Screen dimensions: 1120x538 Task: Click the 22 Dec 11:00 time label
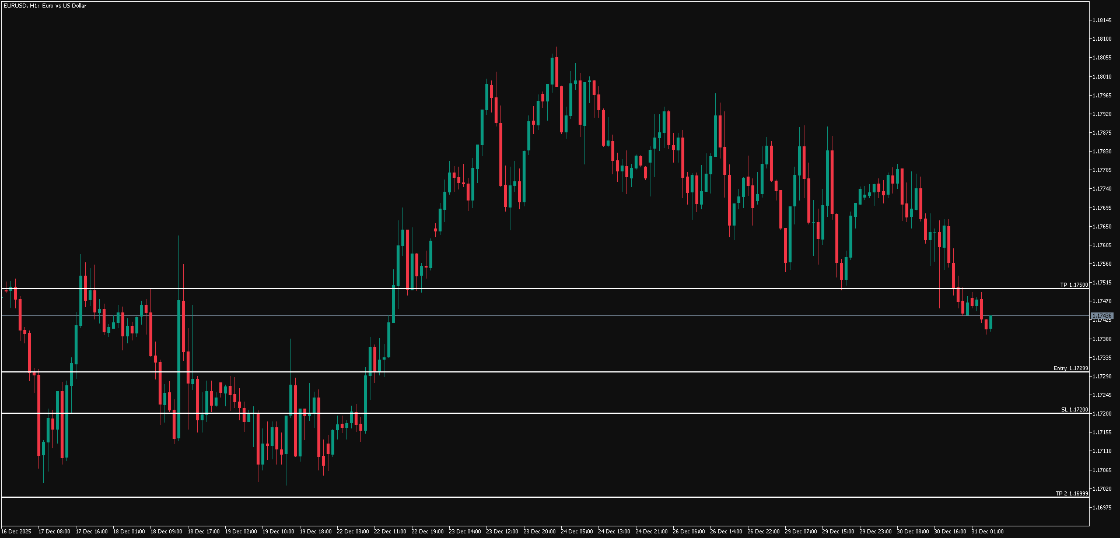click(390, 532)
